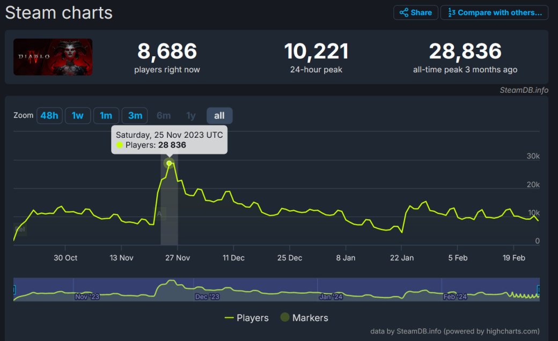This screenshot has height=341, width=558.
Task: Toggle the Markers legend series
Action: (x=304, y=317)
